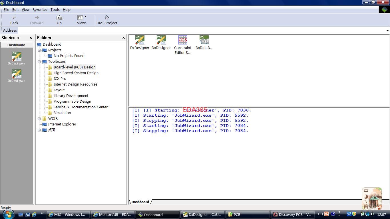Launch DMS Project from the toolbar

(107, 20)
